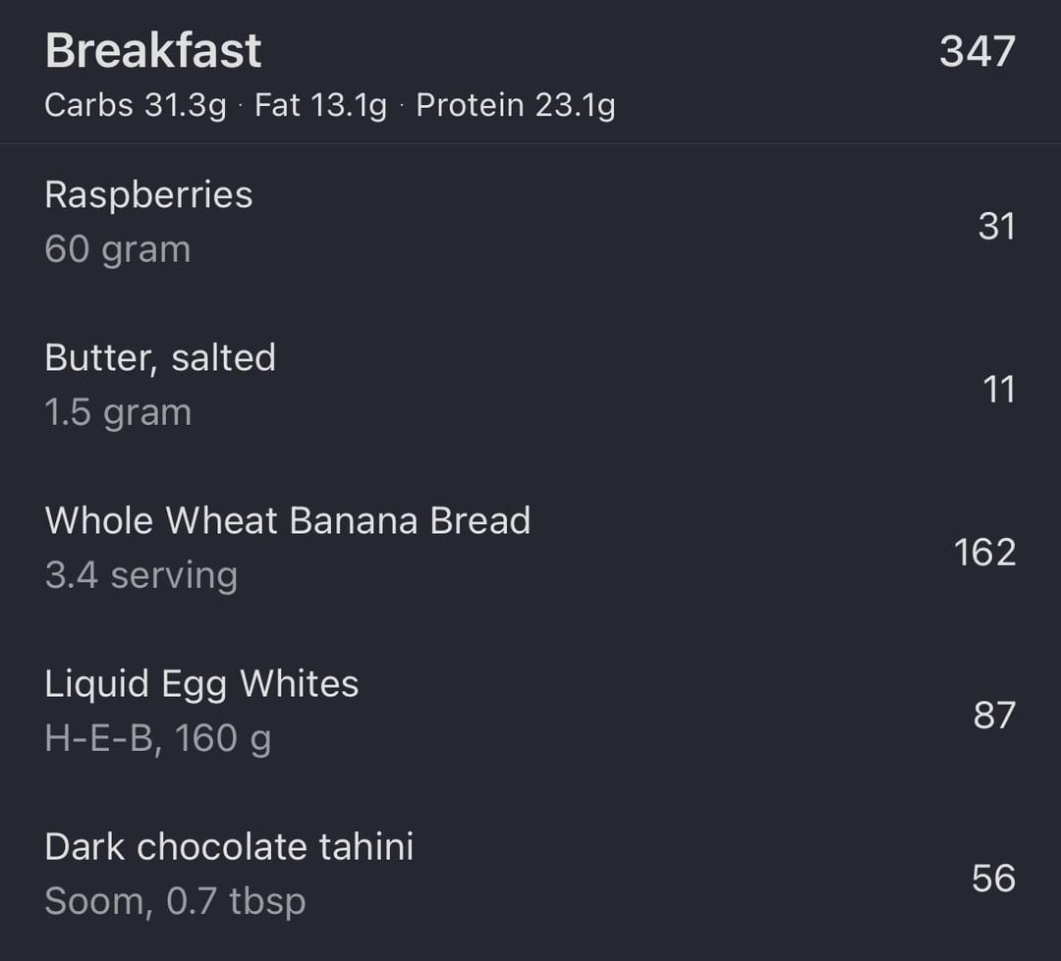Screen dimensions: 1061x961
Task: Open the Butter, salted entry
Action: (530, 386)
